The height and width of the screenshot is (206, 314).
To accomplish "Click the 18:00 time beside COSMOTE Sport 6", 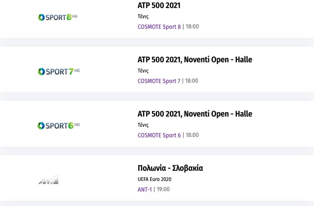I will [x=192, y=135].
